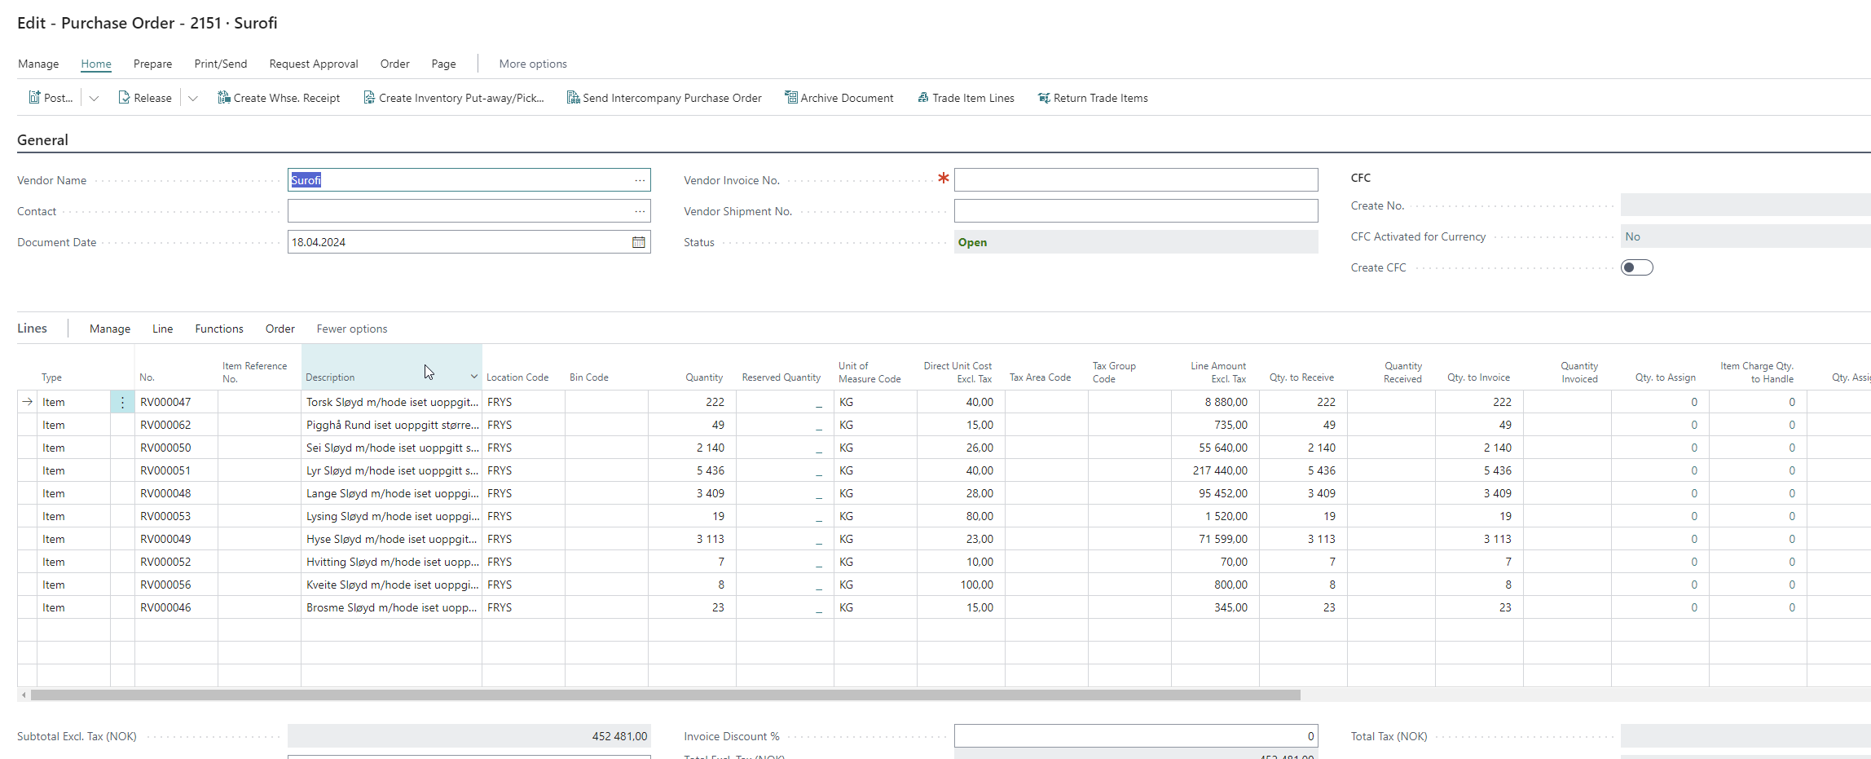Click More options in the ribbon
1871x759 pixels.
(x=532, y=64)
